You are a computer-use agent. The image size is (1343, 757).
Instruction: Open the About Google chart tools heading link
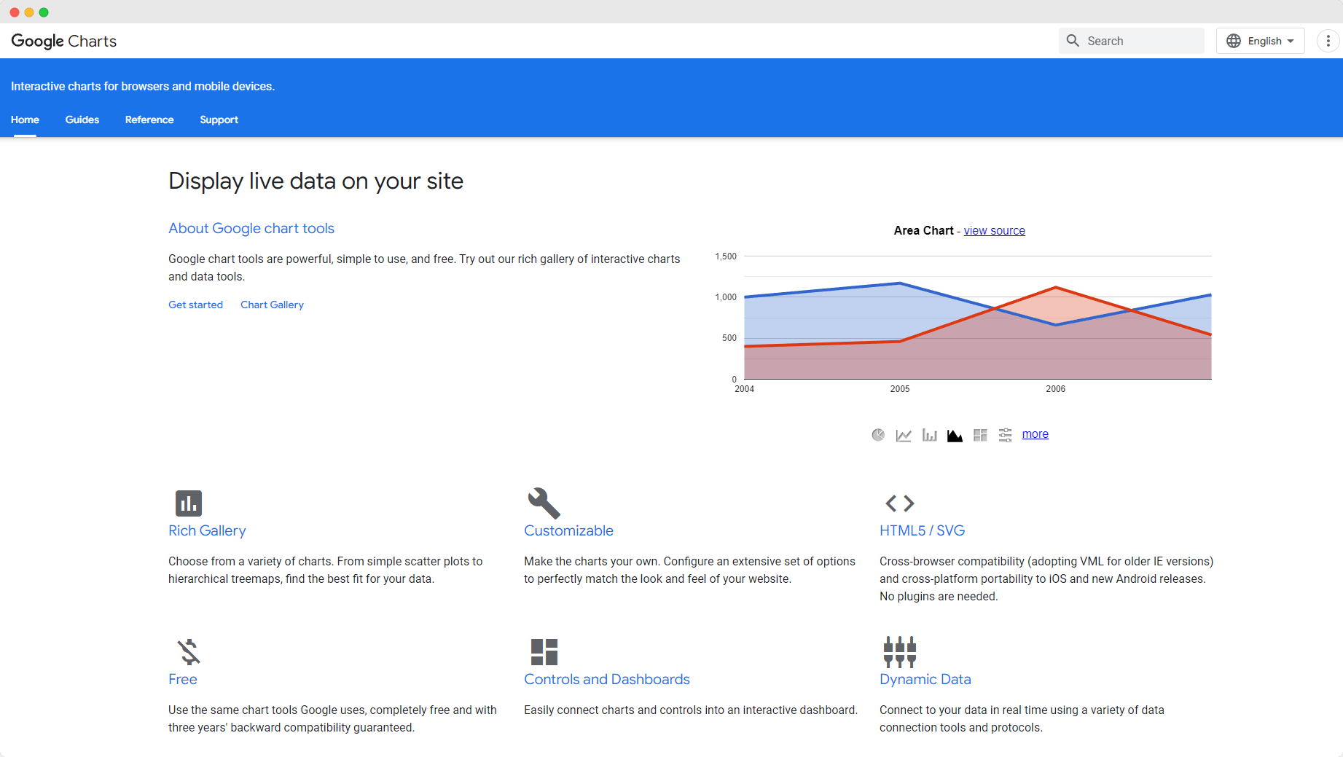pos(251,228)
